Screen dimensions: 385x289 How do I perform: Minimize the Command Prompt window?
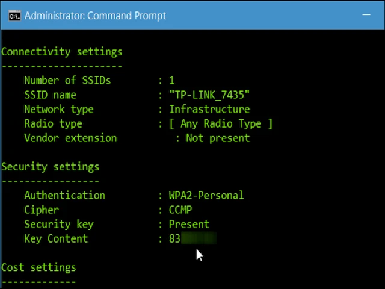[x=368, y=15]
